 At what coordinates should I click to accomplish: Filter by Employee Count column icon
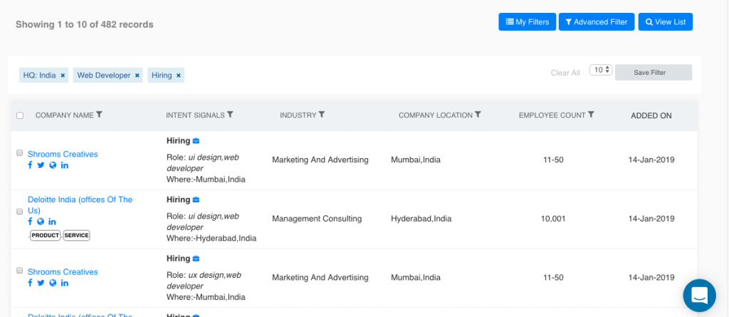(x=591, y=115)
